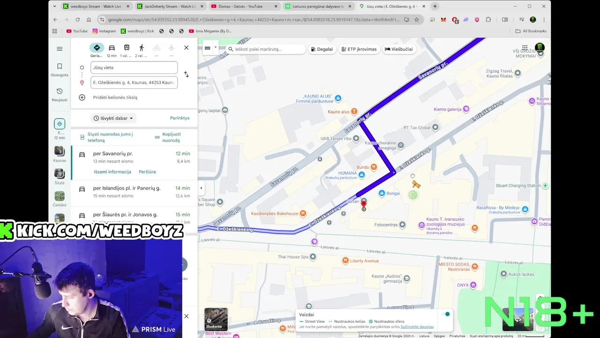Image resolution: width=600 pixels, height=338 pixels.
Task: Click the E. Ožeškienės g. 4 destination field
Action: coord(134,83)
